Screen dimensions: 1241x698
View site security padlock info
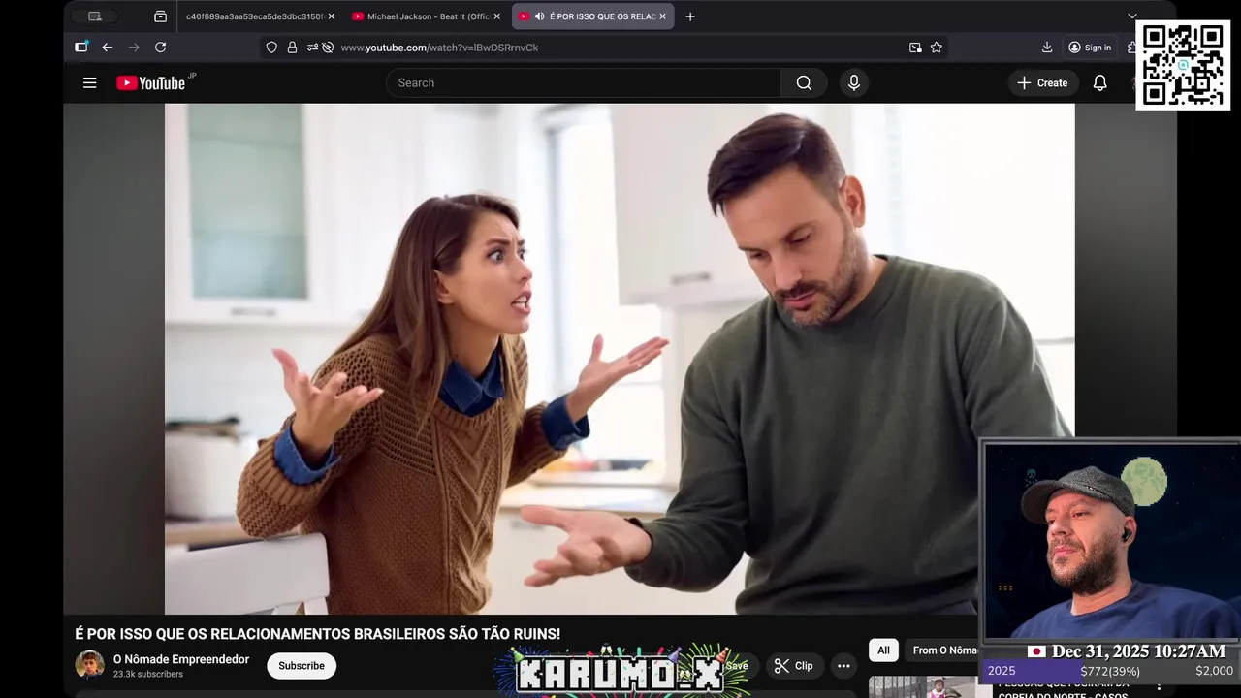[292, 48]
